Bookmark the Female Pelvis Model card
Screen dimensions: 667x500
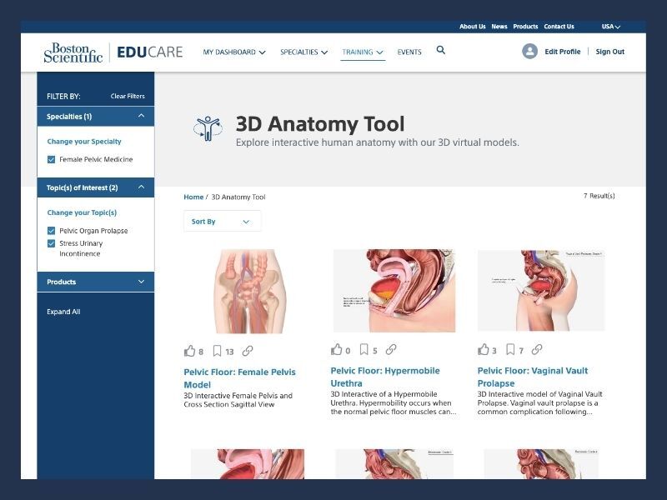[x=218, y=351]
